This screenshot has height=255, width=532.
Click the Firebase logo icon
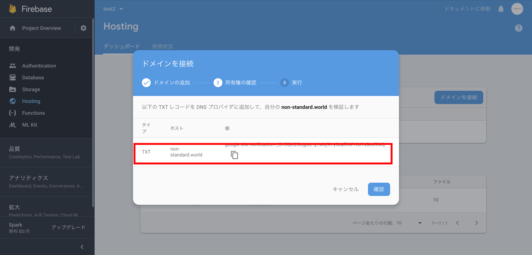[13, 9]
